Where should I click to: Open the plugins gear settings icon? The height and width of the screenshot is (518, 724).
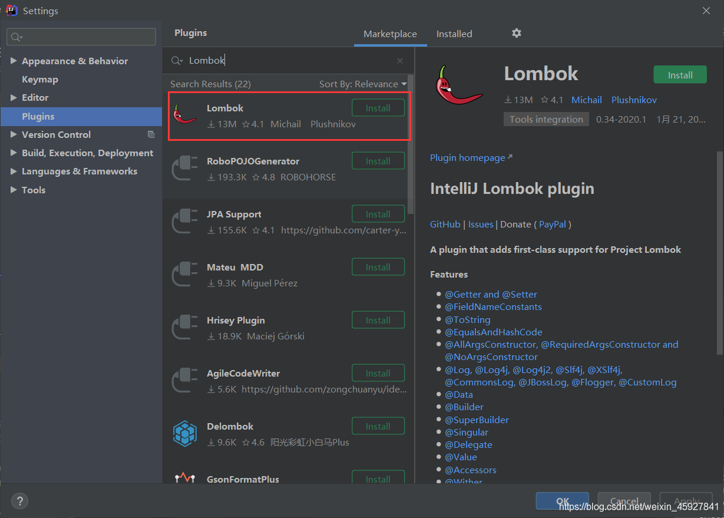(517, 33)
